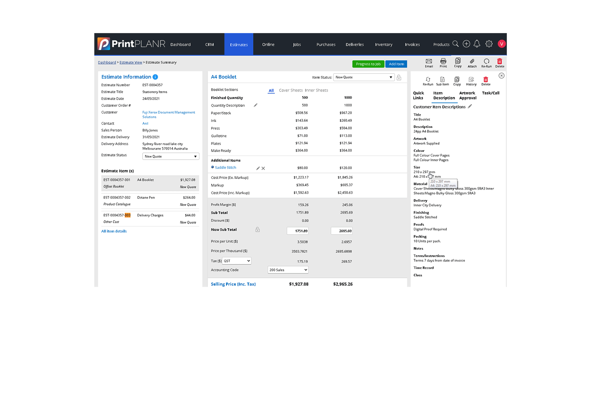This screenshot has height=412, width=602.
Task: Click the Estimate Information info icon
Action: tap(156, 77)
